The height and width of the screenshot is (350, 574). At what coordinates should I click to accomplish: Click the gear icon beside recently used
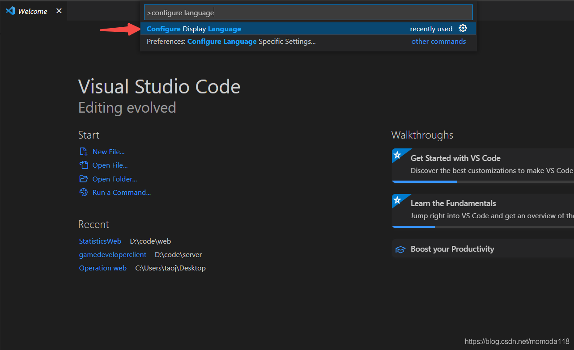(463, 29)
